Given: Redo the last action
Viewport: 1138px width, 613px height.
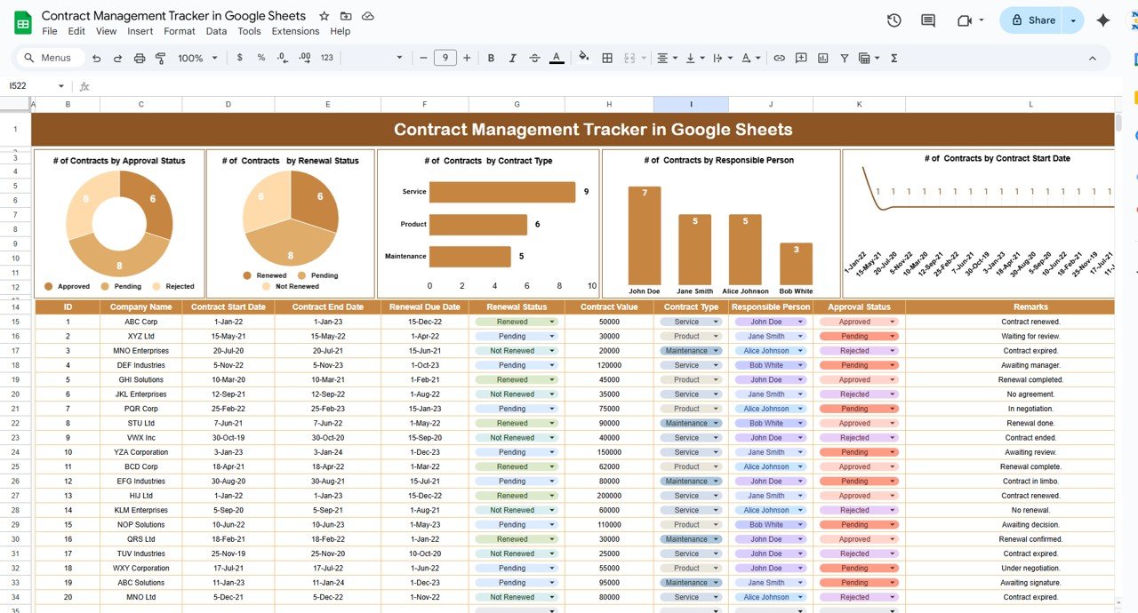Looking at the screenshot, I should point(118,58).
